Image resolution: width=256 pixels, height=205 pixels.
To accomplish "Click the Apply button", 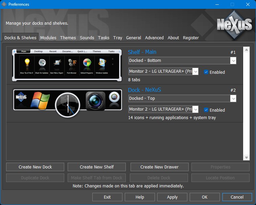I will [172, 197].
